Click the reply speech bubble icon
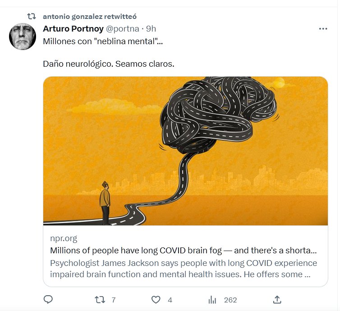 [48, 300]
